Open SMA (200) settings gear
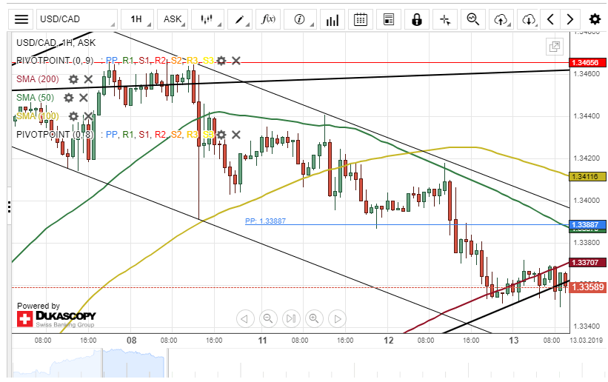The width and height of the screenshot is (608, 382). 73,79
